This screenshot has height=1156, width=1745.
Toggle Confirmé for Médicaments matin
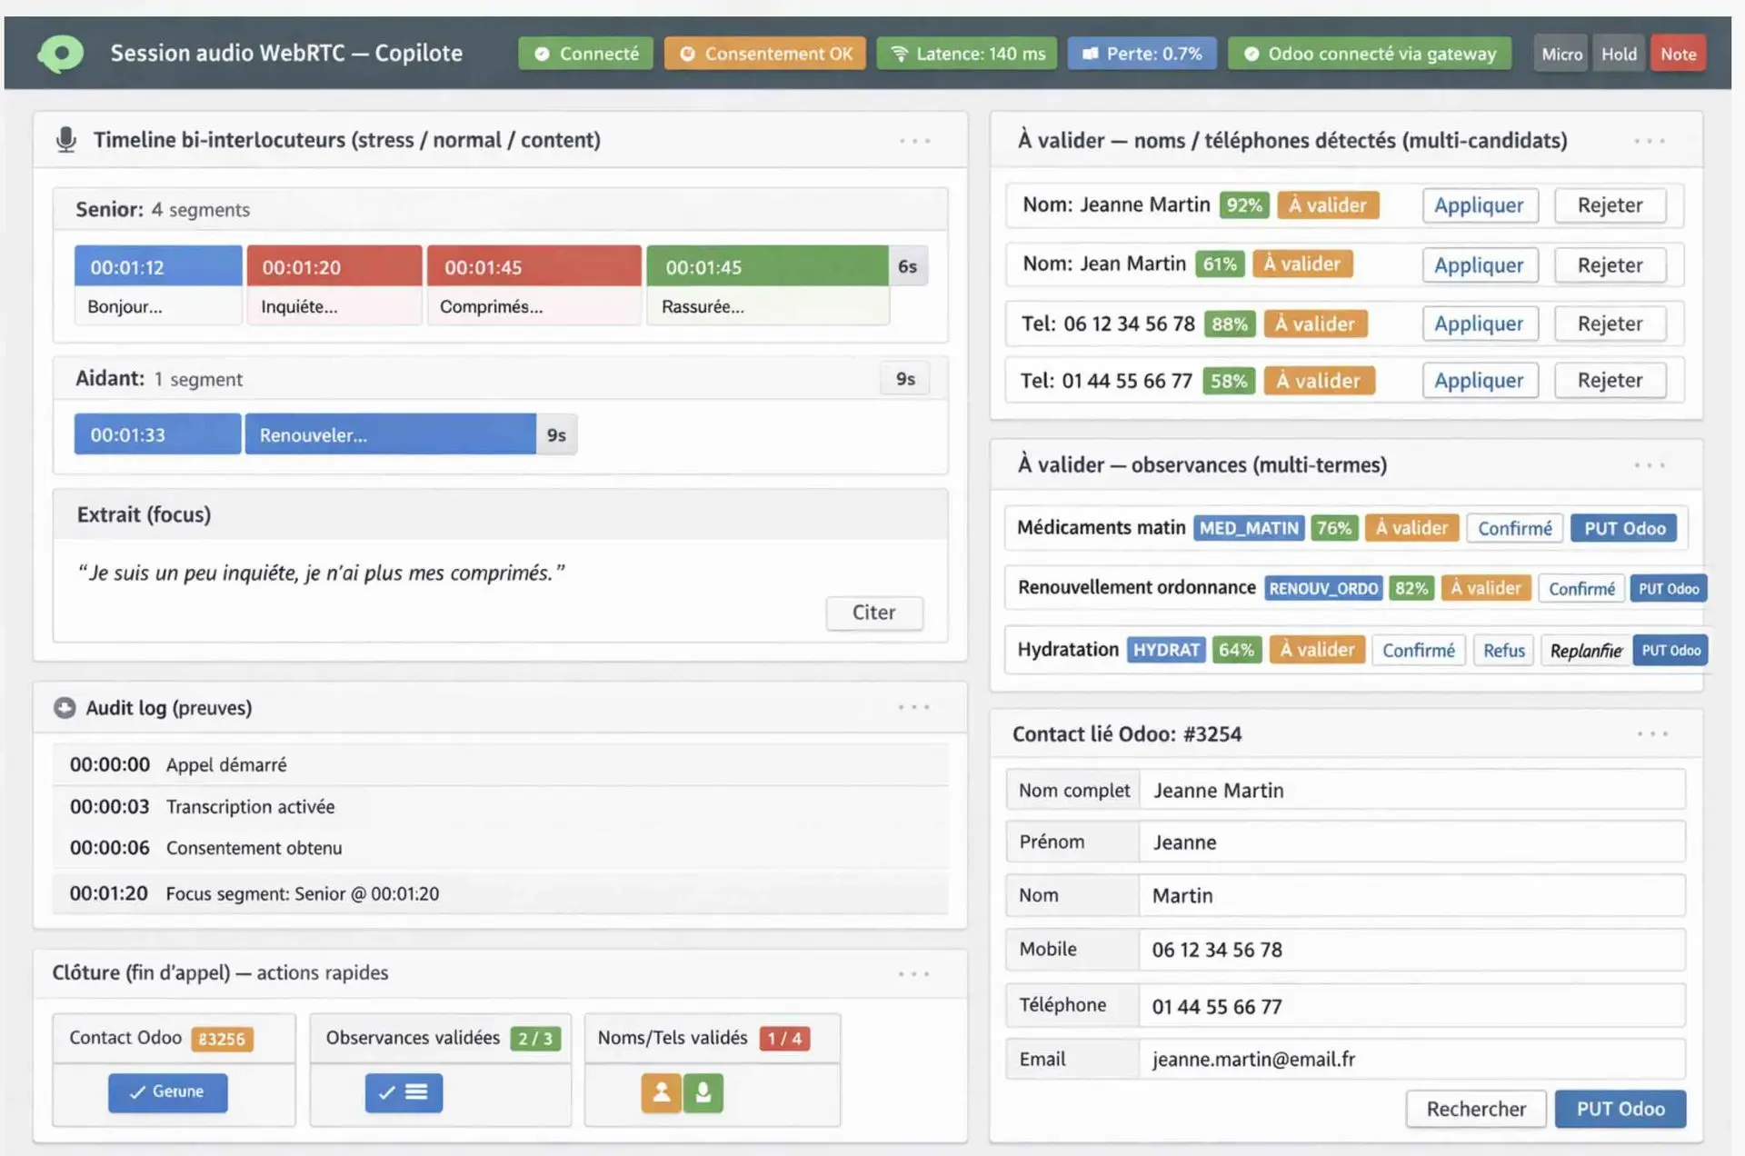(x=1514, y=529)
